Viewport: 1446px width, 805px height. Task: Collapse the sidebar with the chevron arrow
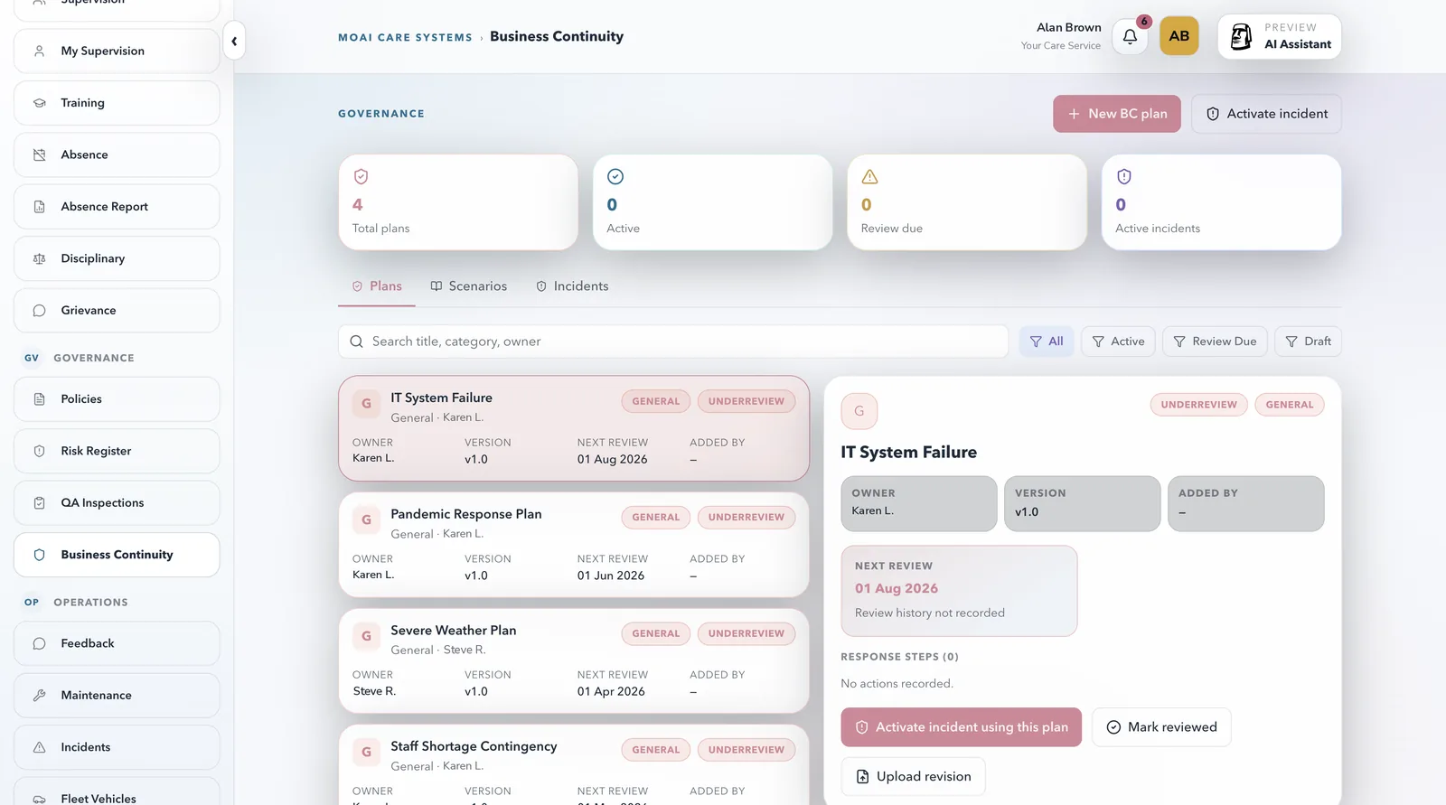234,41
